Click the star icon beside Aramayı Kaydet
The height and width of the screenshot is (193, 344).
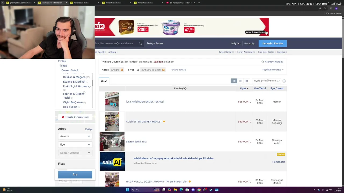[x=263, y=62]
